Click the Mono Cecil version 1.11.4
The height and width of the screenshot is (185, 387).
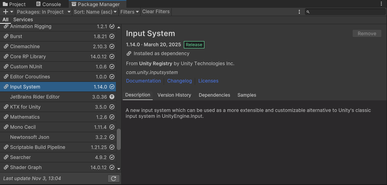[100, 127]
